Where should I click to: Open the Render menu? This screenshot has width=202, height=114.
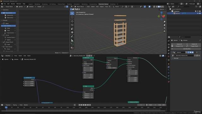(x=13, y=4)
